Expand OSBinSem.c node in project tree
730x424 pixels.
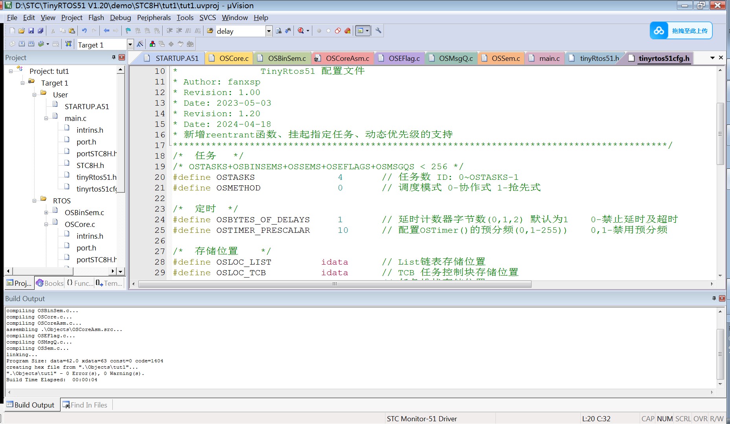[46, 212]
